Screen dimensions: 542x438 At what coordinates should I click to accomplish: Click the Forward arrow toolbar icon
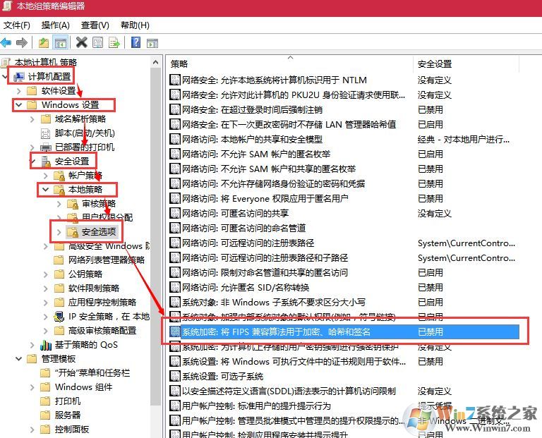[22, 43]
